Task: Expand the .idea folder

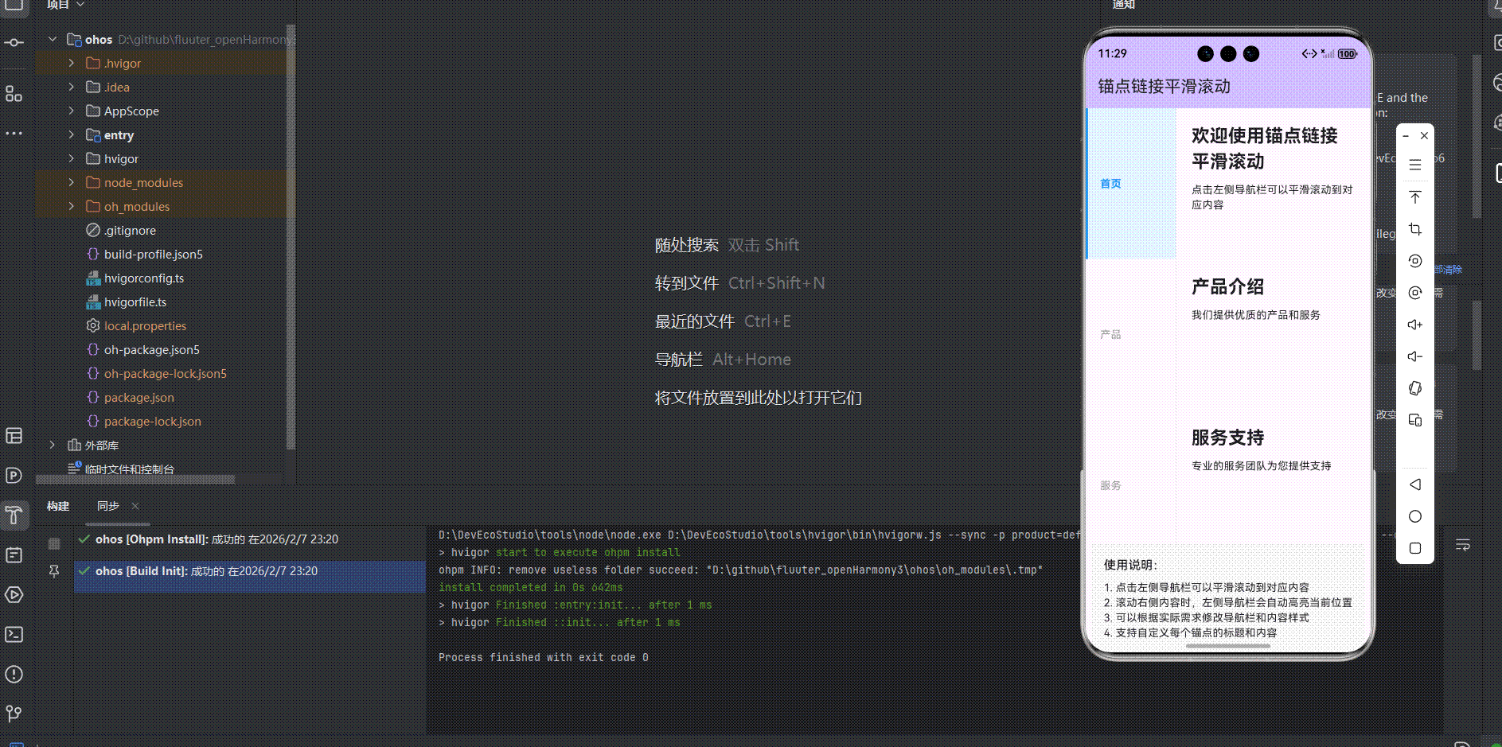Action: [71, 87]
